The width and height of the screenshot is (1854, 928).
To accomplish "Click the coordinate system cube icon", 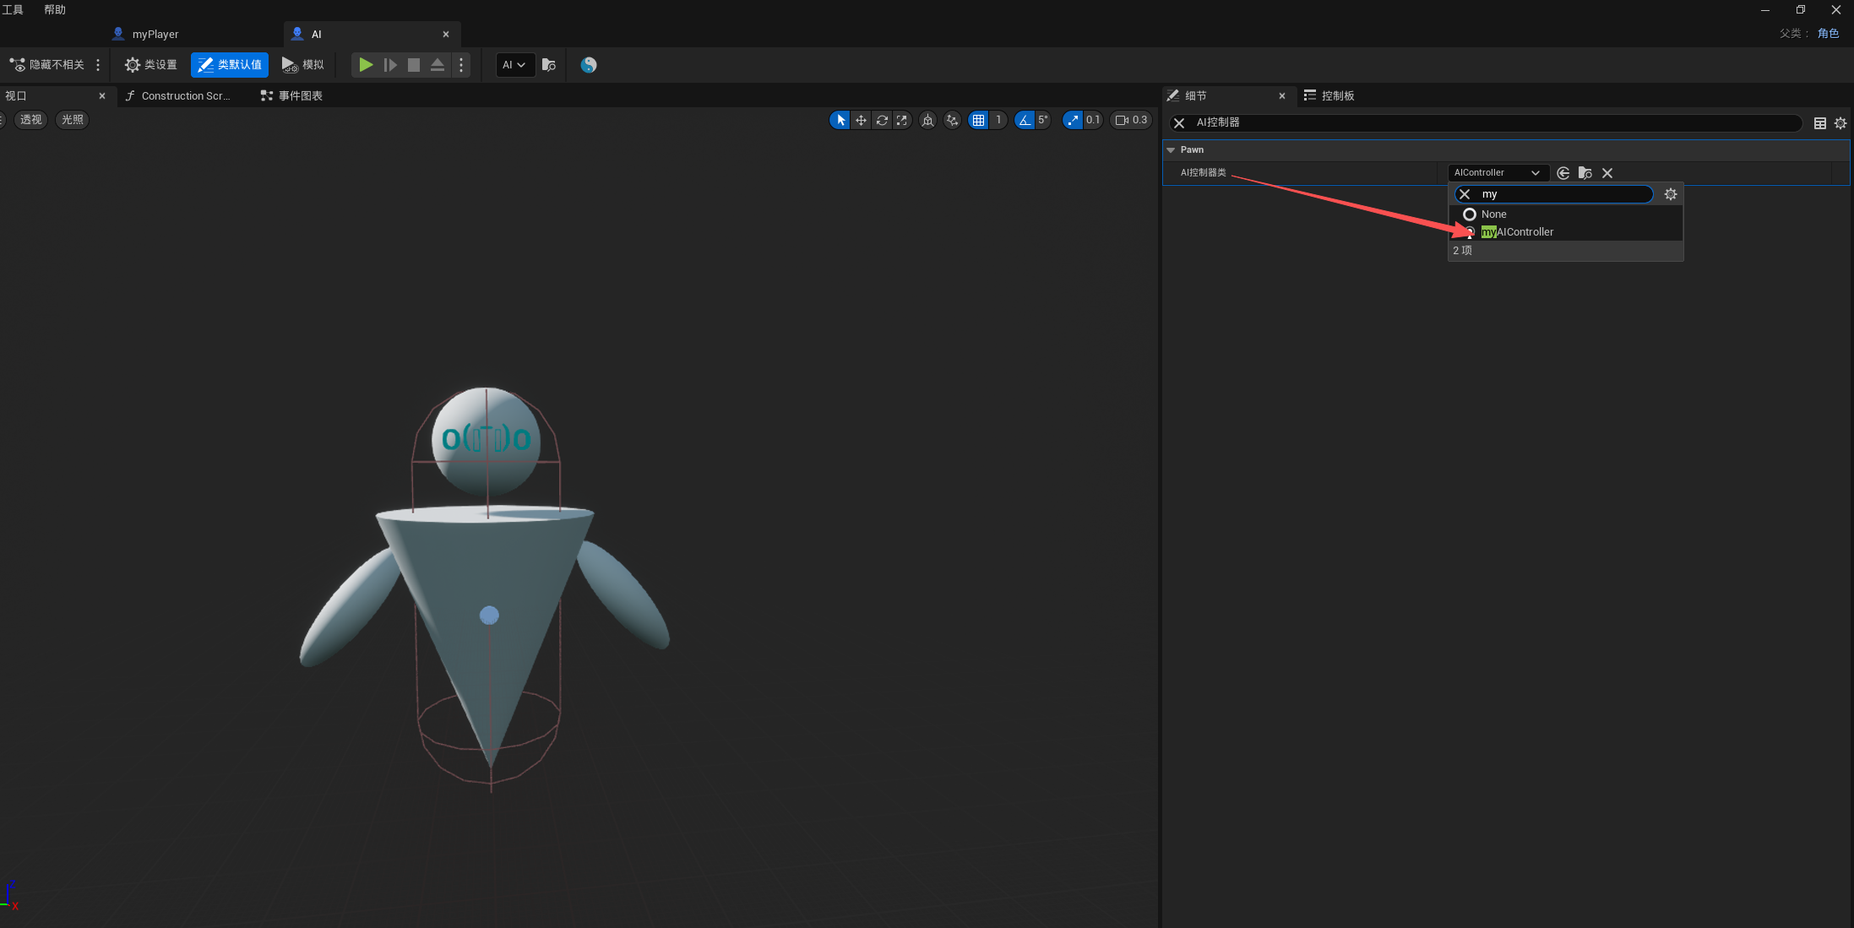I will click(x=927, y=120).
